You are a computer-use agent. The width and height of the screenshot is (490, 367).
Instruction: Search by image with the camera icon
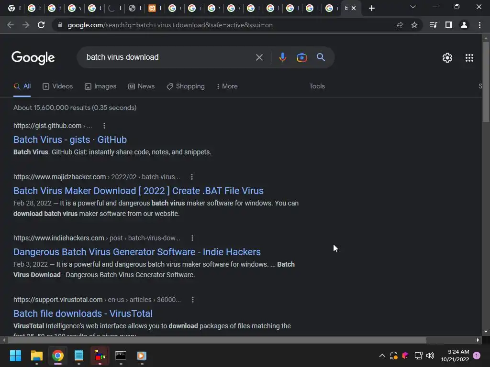click(301, 57)
